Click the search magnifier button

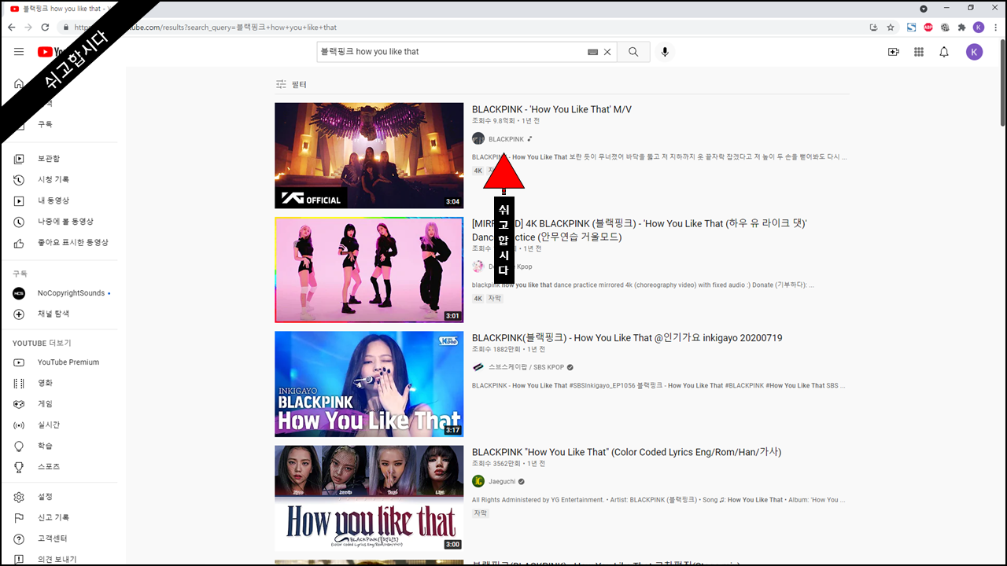pyautogui.click(x=633, y=52)
